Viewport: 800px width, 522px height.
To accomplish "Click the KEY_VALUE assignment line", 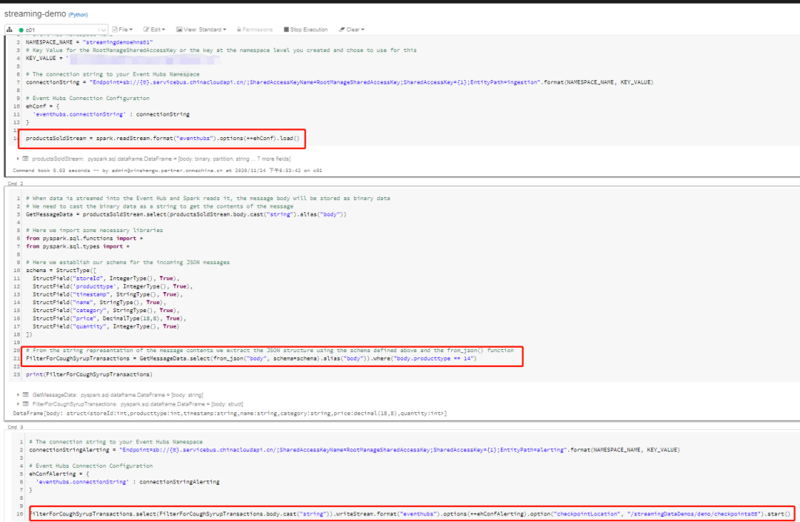I will tap(122, 59).
